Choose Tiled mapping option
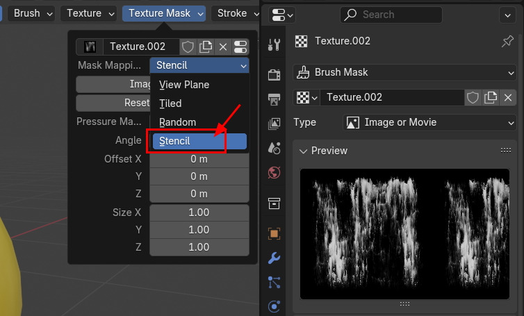Image resolution: width=524 pixels, height=316 pixels. tap(199, 103)
